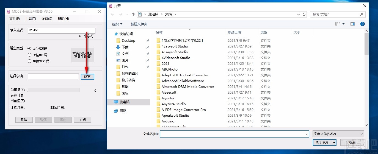Select AdvancedReliableSoftware folder
The width and height of the screenshot is (378, 154).
tap(183, 81)
